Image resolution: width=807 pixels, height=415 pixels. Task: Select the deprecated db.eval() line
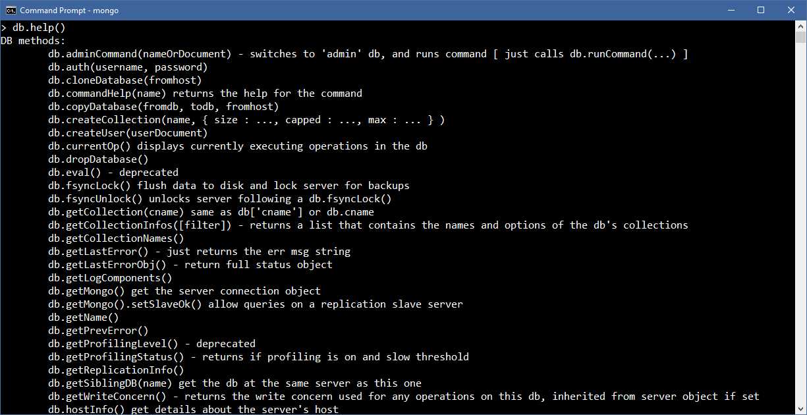click(x=112, y=172)
